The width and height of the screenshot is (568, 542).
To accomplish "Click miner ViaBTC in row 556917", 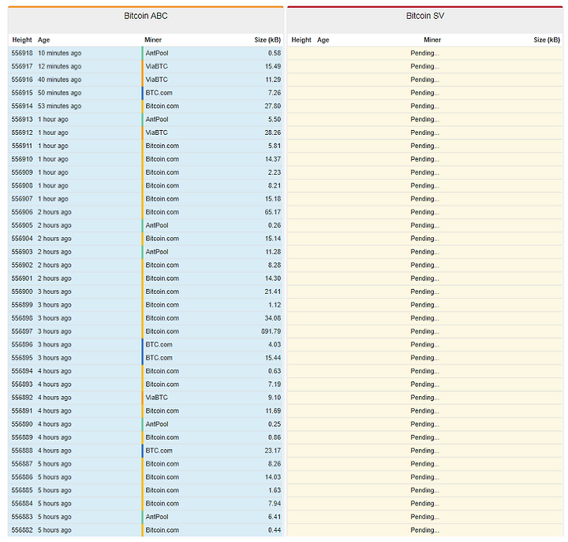I will pyautogui.click(x=156, y=67).
